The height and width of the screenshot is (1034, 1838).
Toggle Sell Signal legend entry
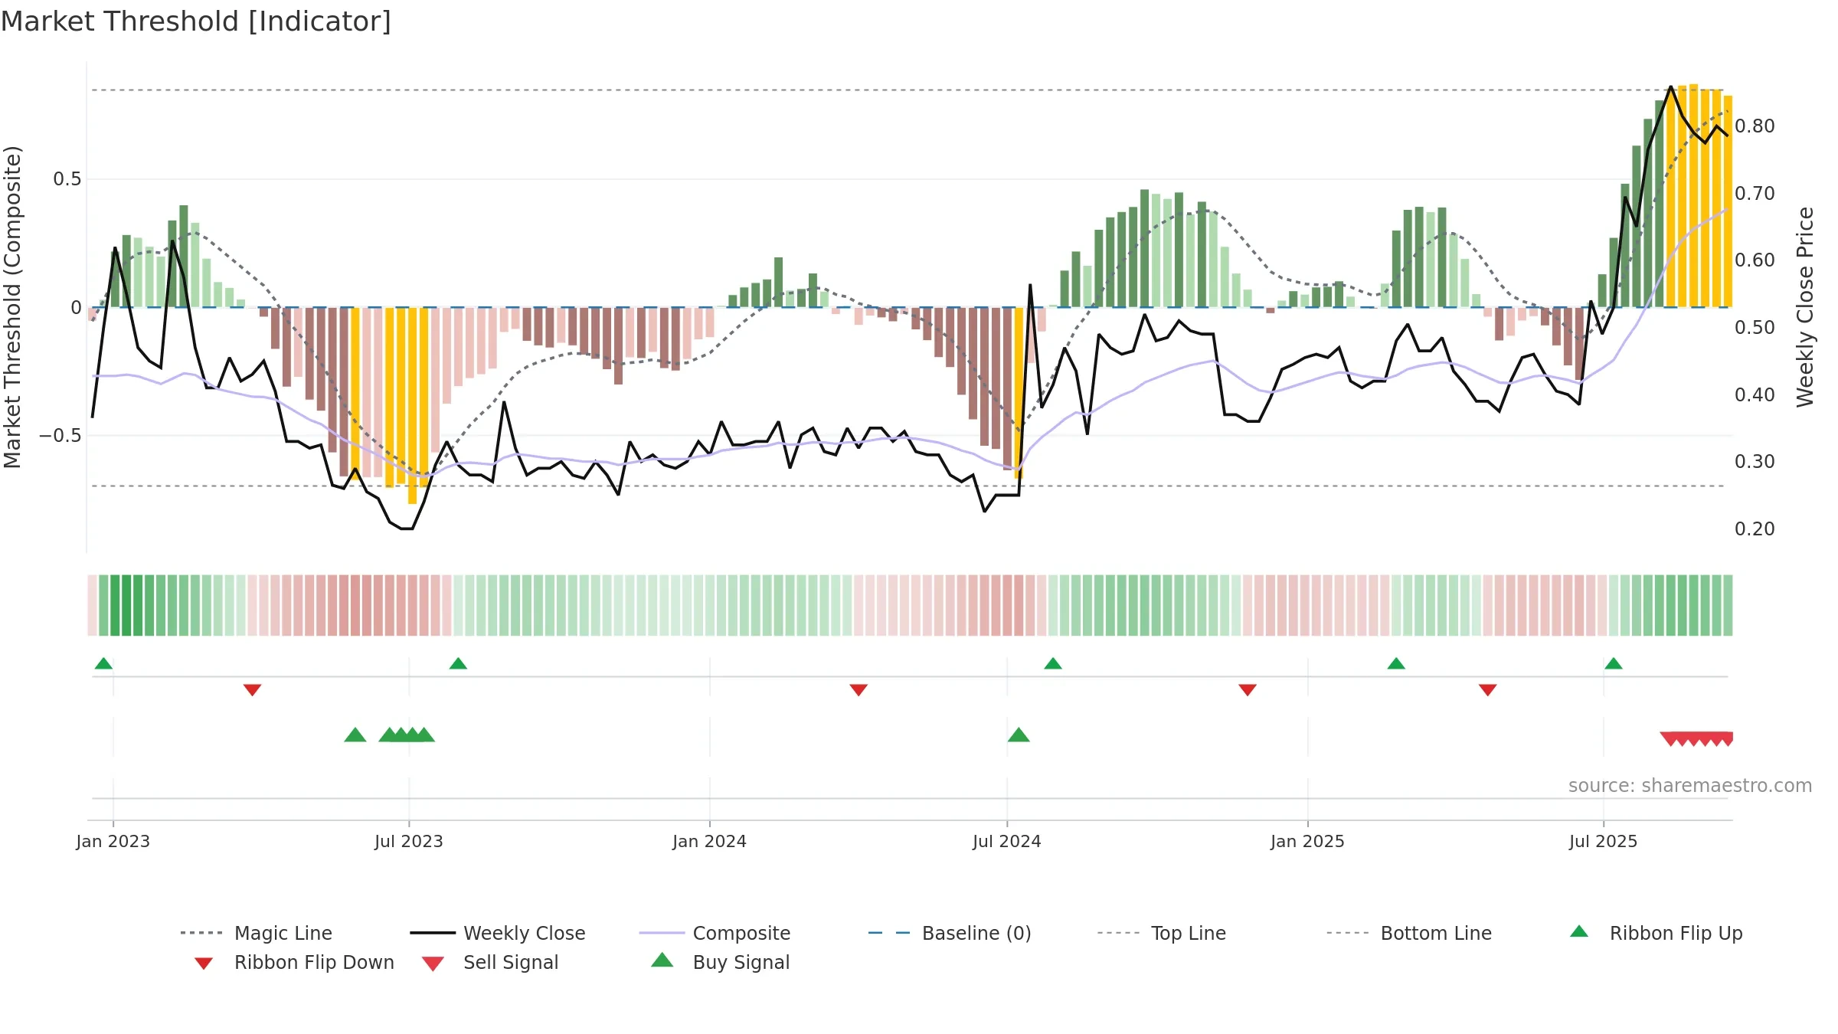(490, 962)
